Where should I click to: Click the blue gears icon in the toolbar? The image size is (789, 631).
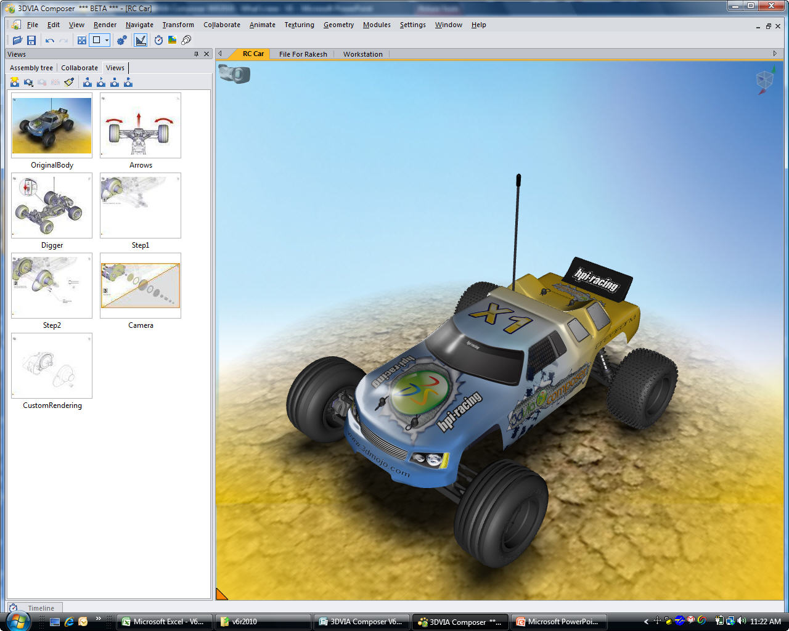click(x=122, y=40)
